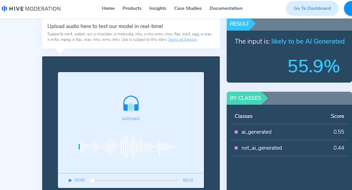Image resolution: width=352 pixels, height=190 pixels.
Task: Click the headphones audio file icon
Action: coord(131,104)
